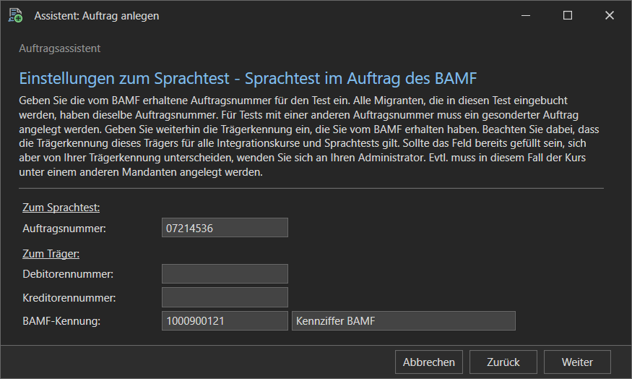Image resolution: width=632 pixels, height=379 pixels.
Task: Maximize the assistant dialog window
Action: 568,15
